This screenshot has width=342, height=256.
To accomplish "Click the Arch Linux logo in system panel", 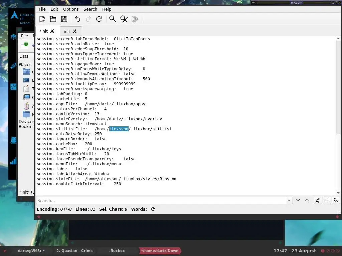I will click(x=14, y=15).
